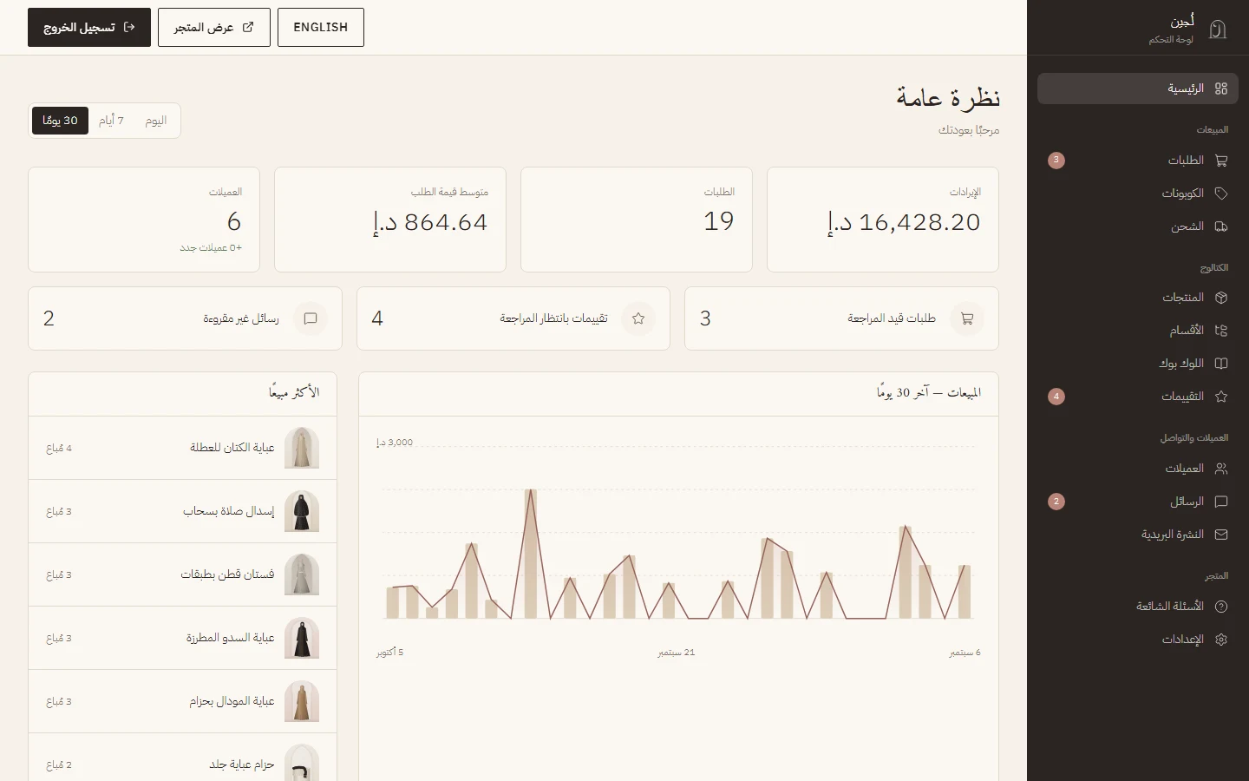Open the تقييمات بانتظار المراجعة card
Viewport: 1249px width, 781px height.
pos(513,318)
